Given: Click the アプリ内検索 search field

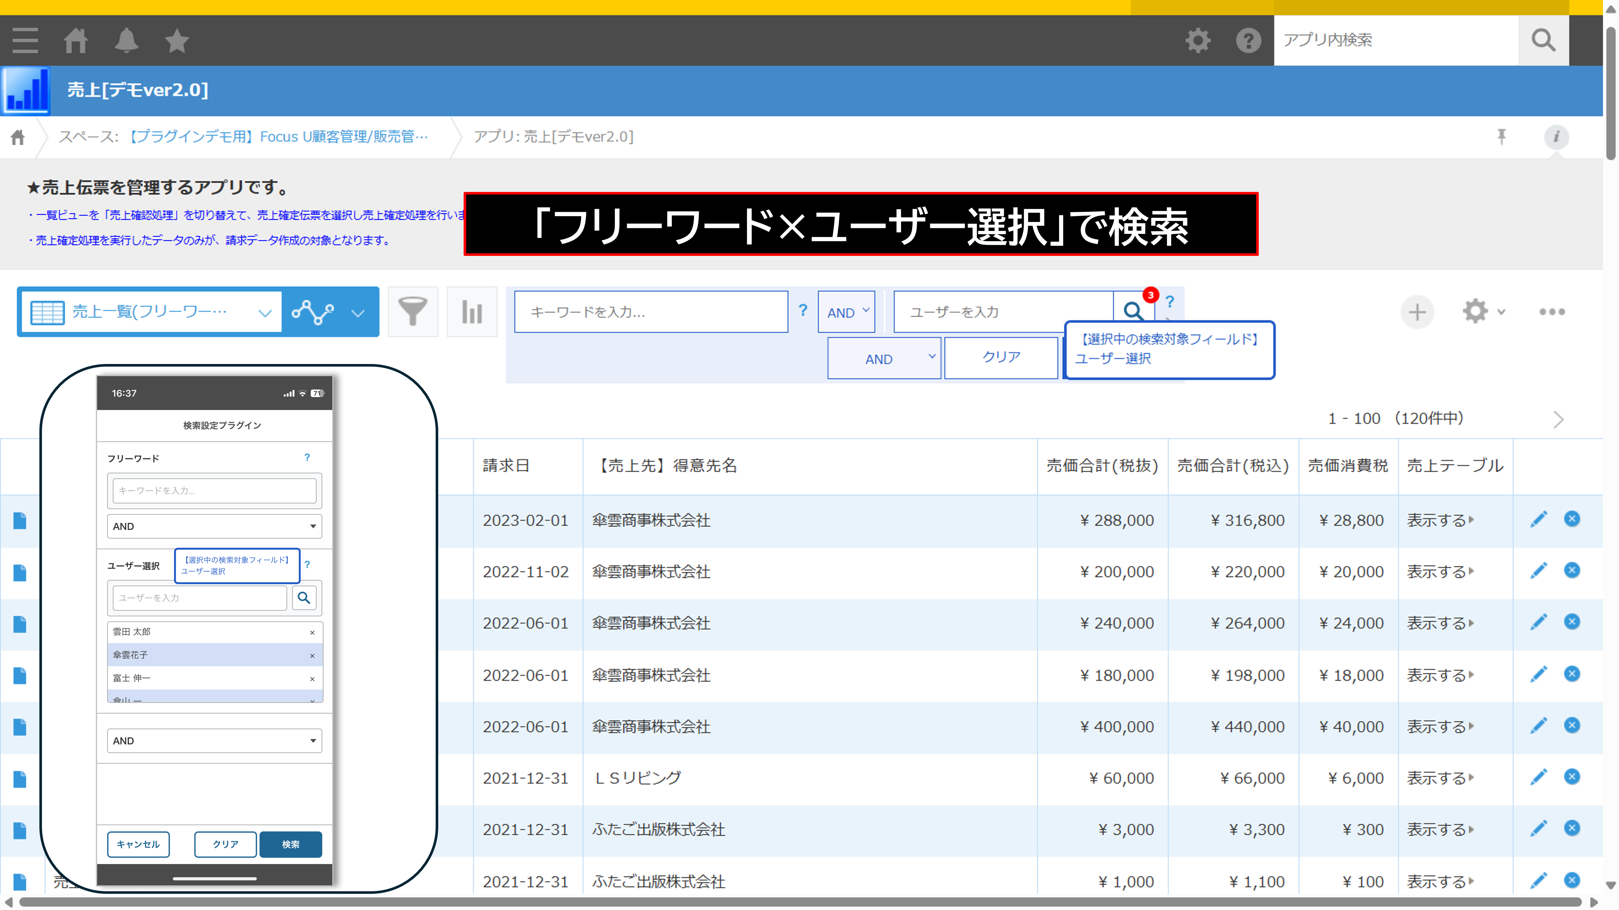Looking at the screenshot, I should tap(1396, 40).
